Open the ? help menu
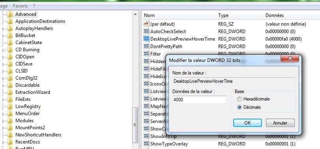The width and height of the screenshot is (320, 149). 34,6
